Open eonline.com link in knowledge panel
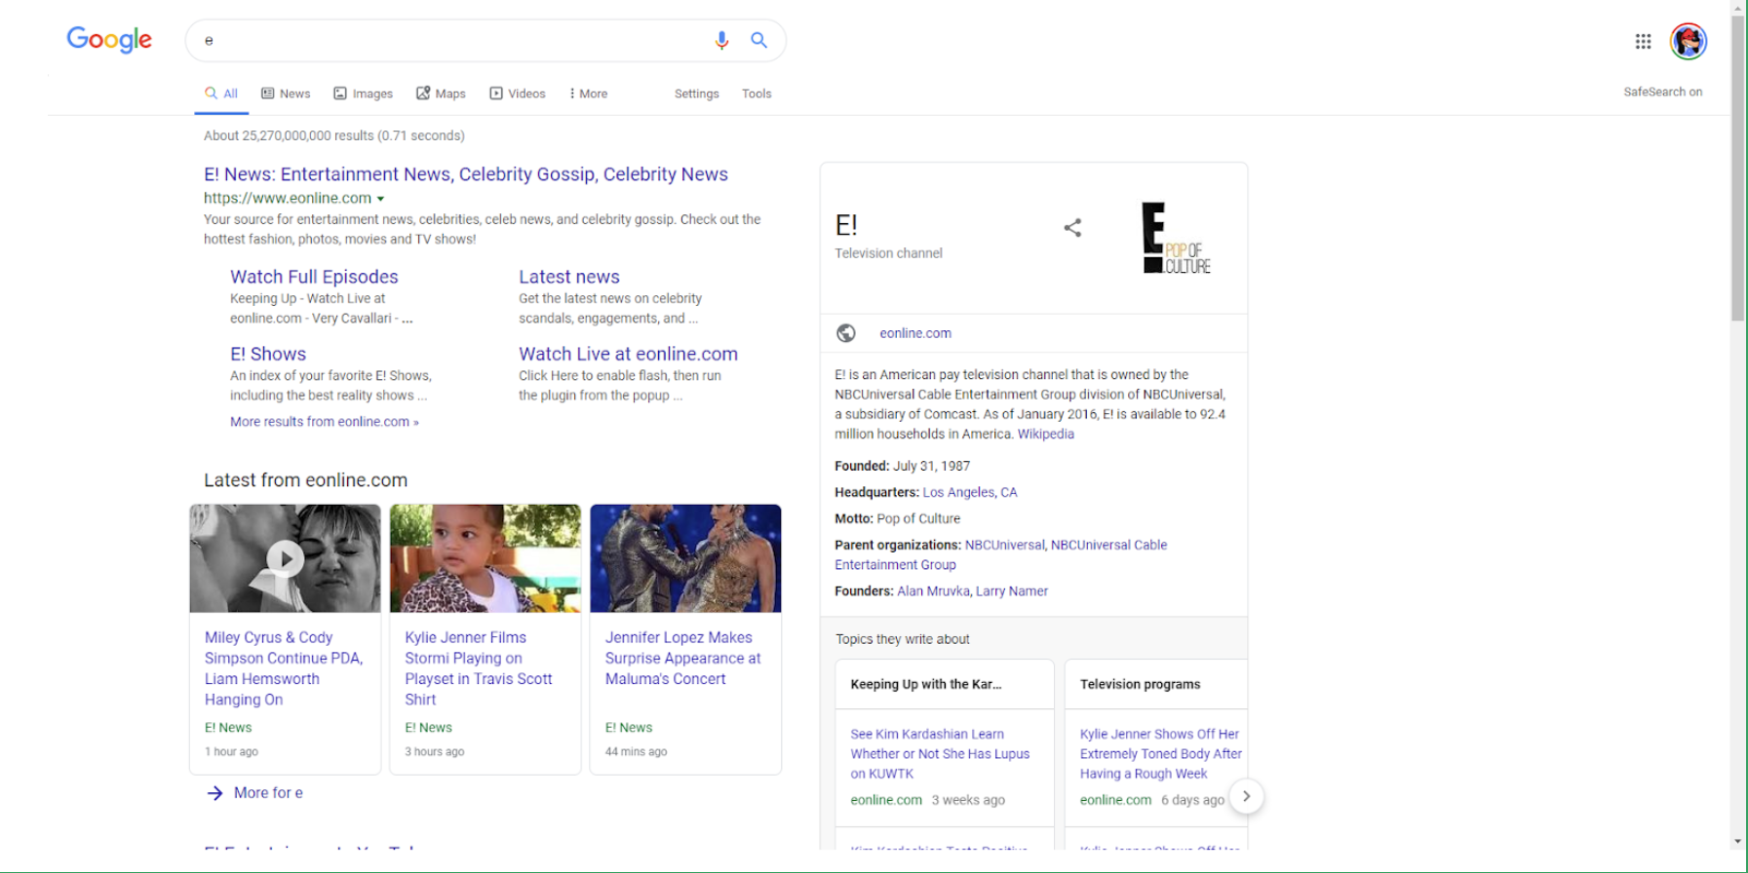This screenshot has height=873, width=1748. (915, 333)
